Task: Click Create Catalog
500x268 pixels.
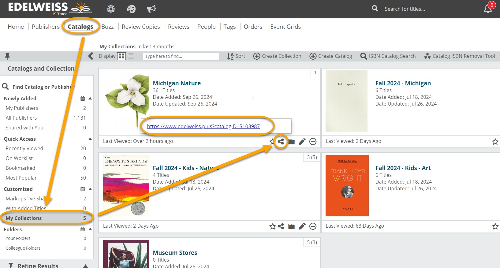Action: coord(331,56)
